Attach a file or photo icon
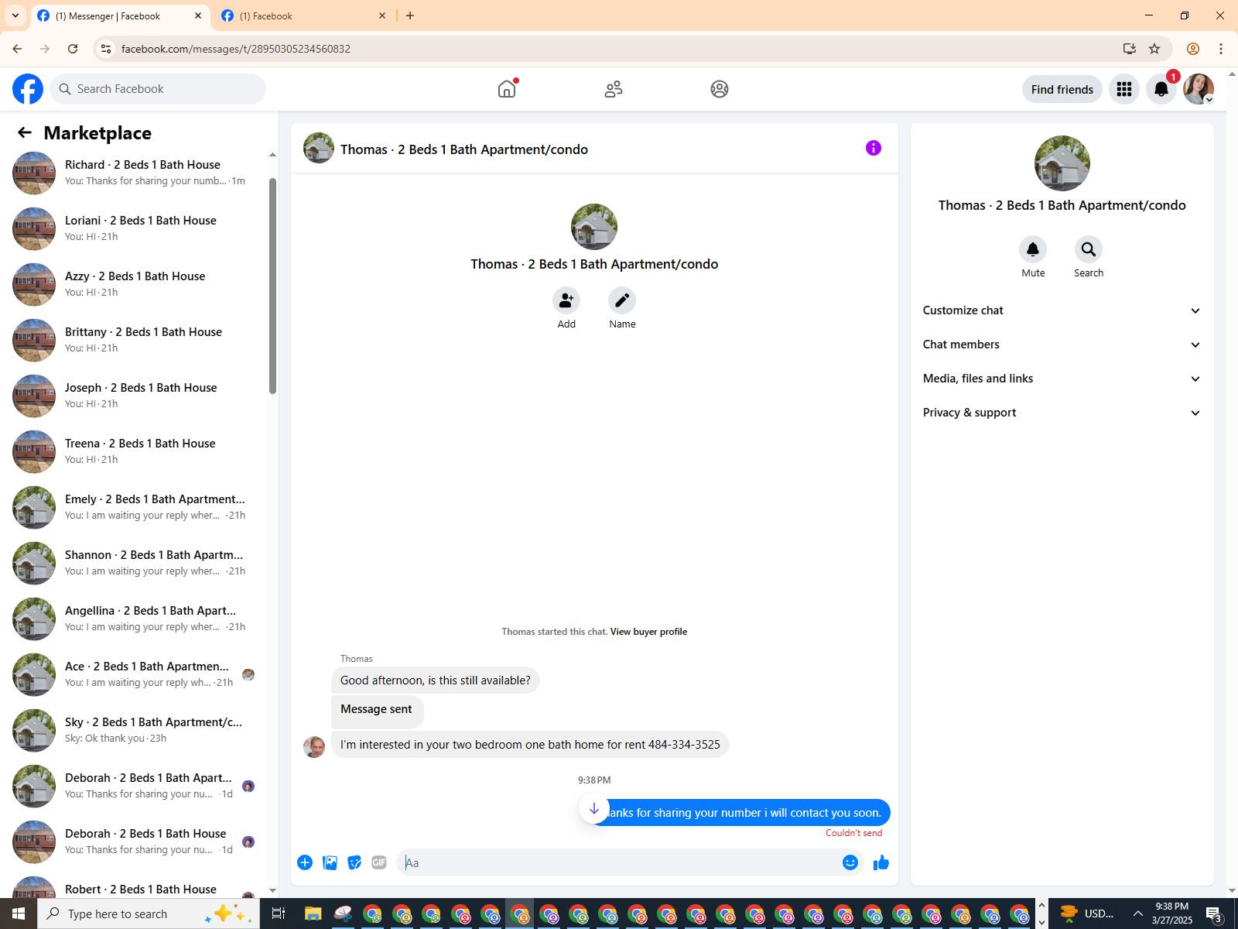Viewport: 1238px width, 929px height. [x=330, y=862]
